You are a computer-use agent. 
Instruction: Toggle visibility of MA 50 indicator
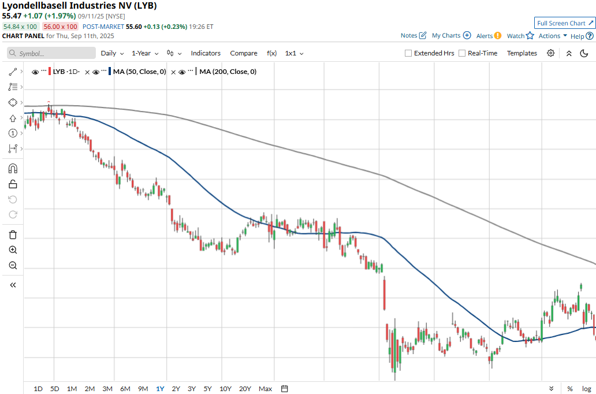(x=96, y=72)
